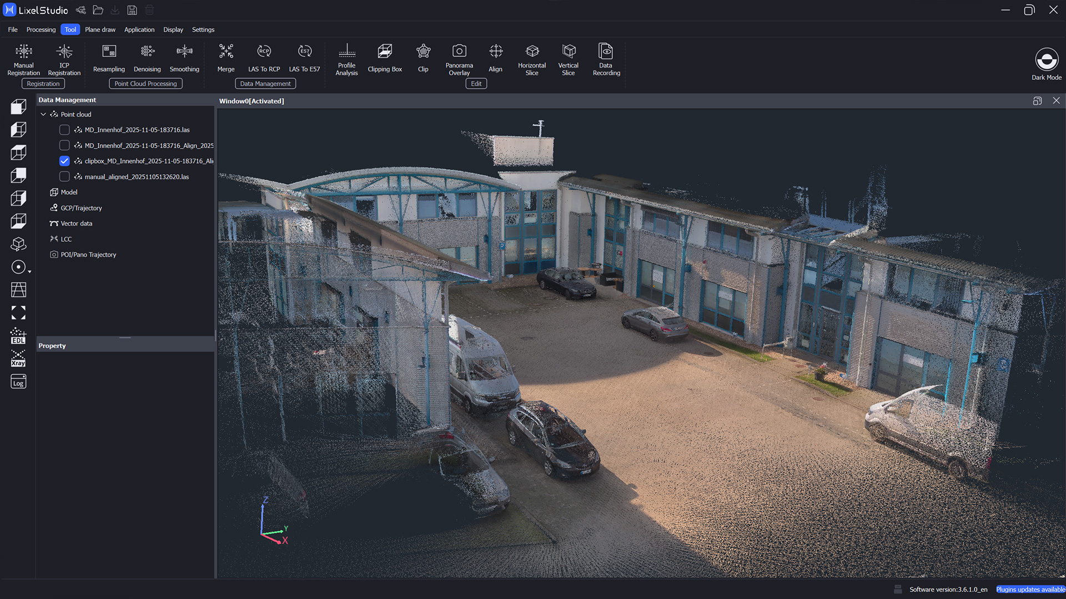Screen dimensions: 1066x599
Task: Switch to the Processing menu
Action: click(41, 29)
